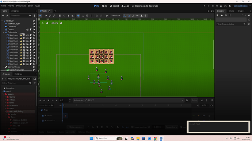Open the Depuração menu
Screen dimensions: 252x141
[x=21, y=6]
